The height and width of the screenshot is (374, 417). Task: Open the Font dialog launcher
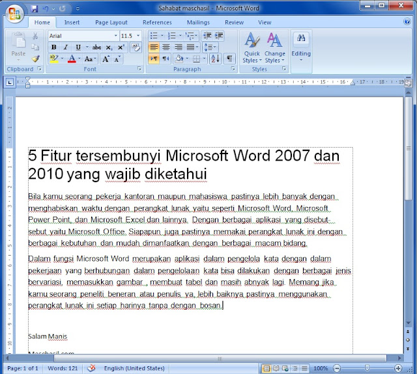coord(139,69)
